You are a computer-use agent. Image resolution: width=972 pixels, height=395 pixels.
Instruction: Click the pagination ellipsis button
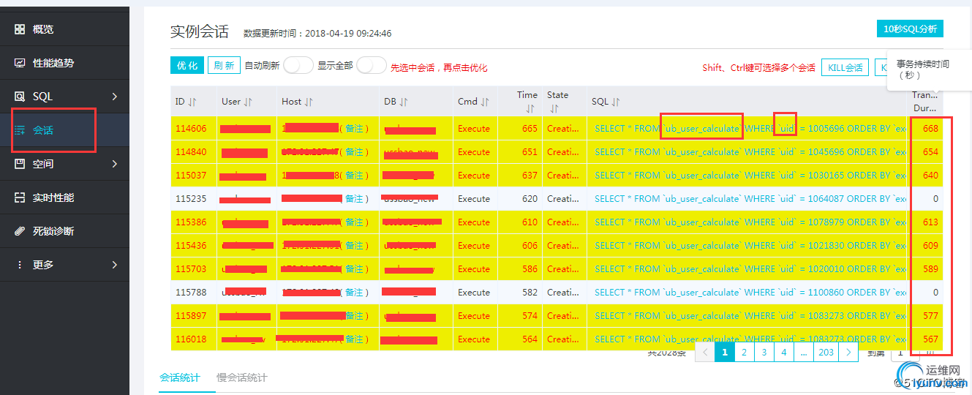click(x=804, y=352)
